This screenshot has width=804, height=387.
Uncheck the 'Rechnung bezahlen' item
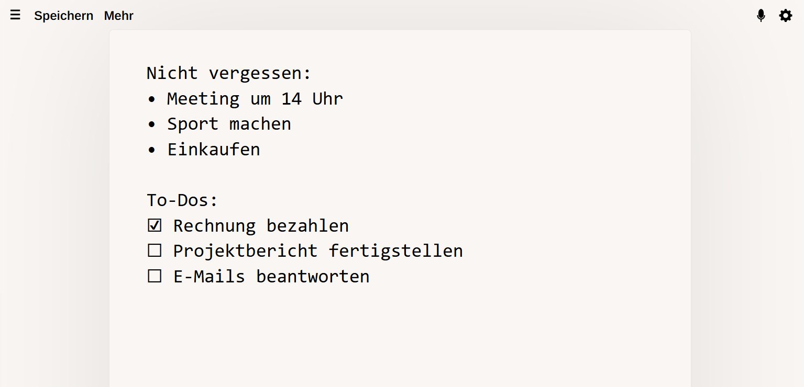(x=154, y=224)
